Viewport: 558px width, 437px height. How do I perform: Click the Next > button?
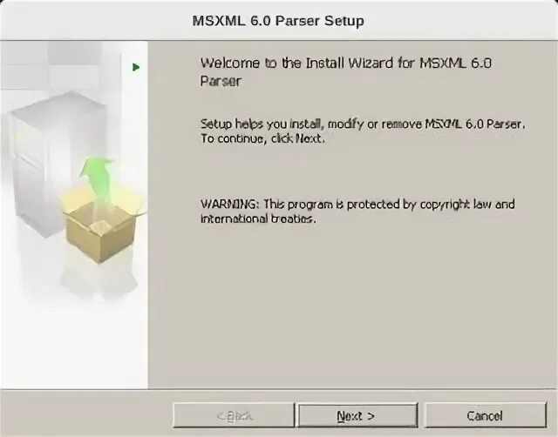tap(357, 415)
